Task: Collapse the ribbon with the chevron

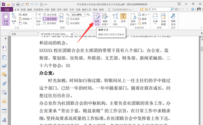Action: pos(201,28)
